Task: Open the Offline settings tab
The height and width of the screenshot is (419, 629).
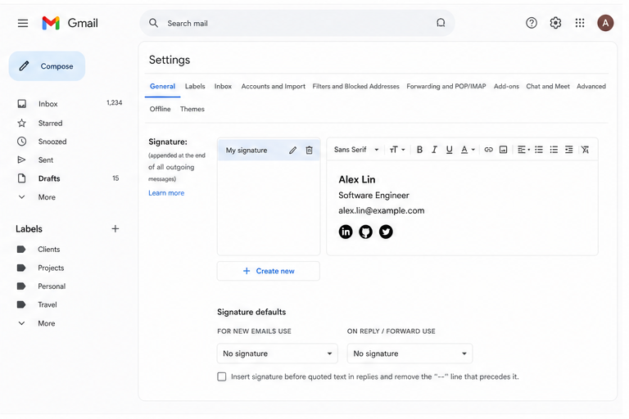Action: [160, 109]
